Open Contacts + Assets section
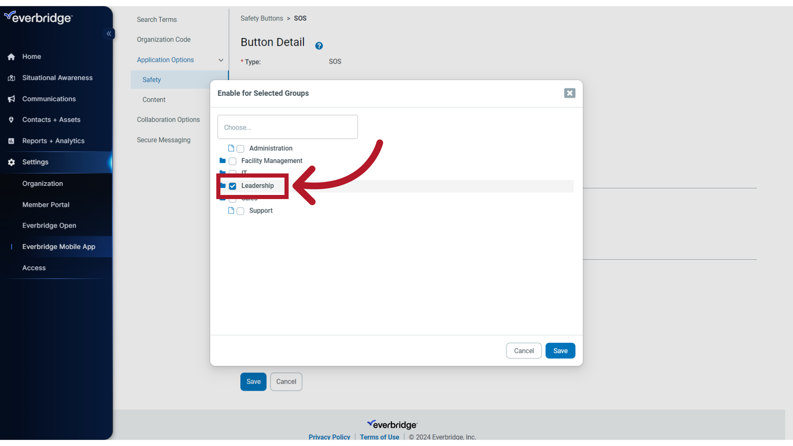 point(51,119)
